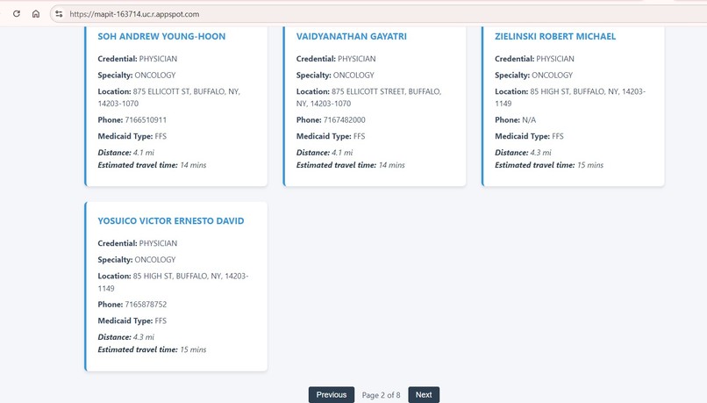Select Soh's Medicaid Type FFS line
This screenshot has height=403, width=707.
coord(132,136)
